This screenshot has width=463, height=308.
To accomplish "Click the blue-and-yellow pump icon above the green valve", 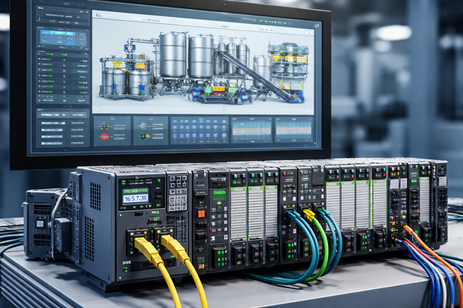I will coord(143,126).
